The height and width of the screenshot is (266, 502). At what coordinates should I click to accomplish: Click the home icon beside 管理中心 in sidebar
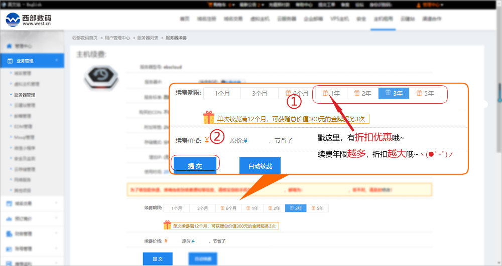click(9, 46)
